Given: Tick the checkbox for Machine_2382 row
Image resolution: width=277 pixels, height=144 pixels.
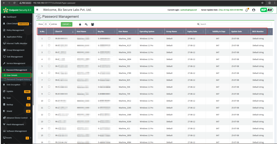Looking at the screenshot, I should 49,38.
